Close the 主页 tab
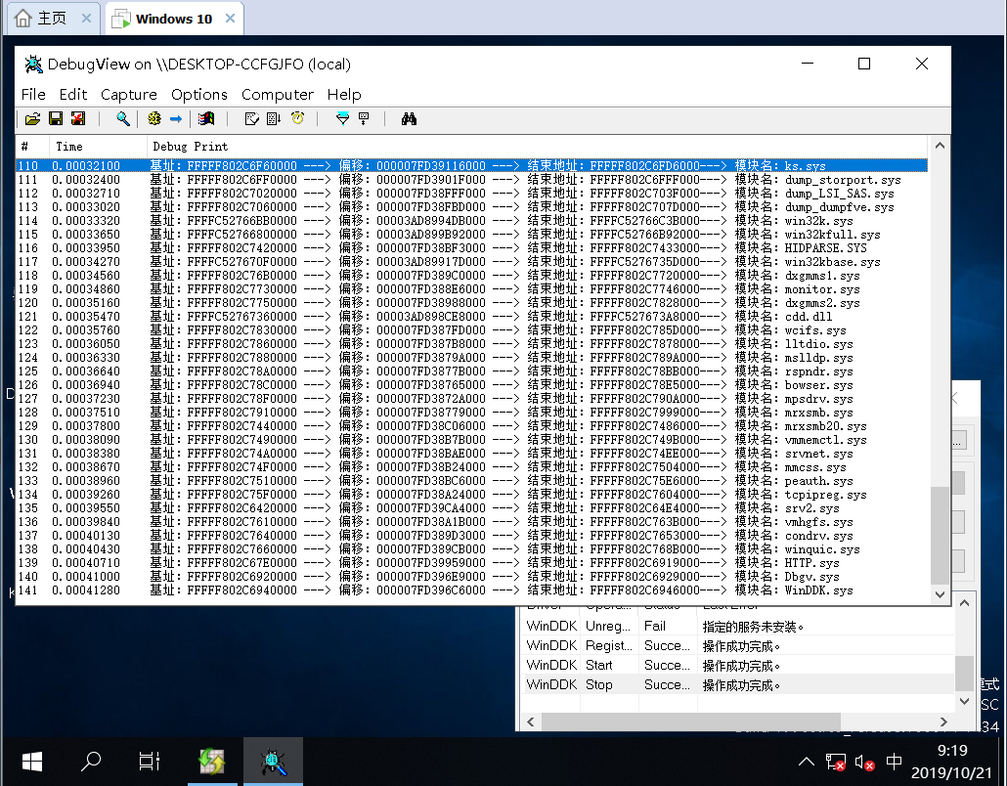The height and width of the screenshot is (786, 1007). pyautogui.click(x=86, y=19)
